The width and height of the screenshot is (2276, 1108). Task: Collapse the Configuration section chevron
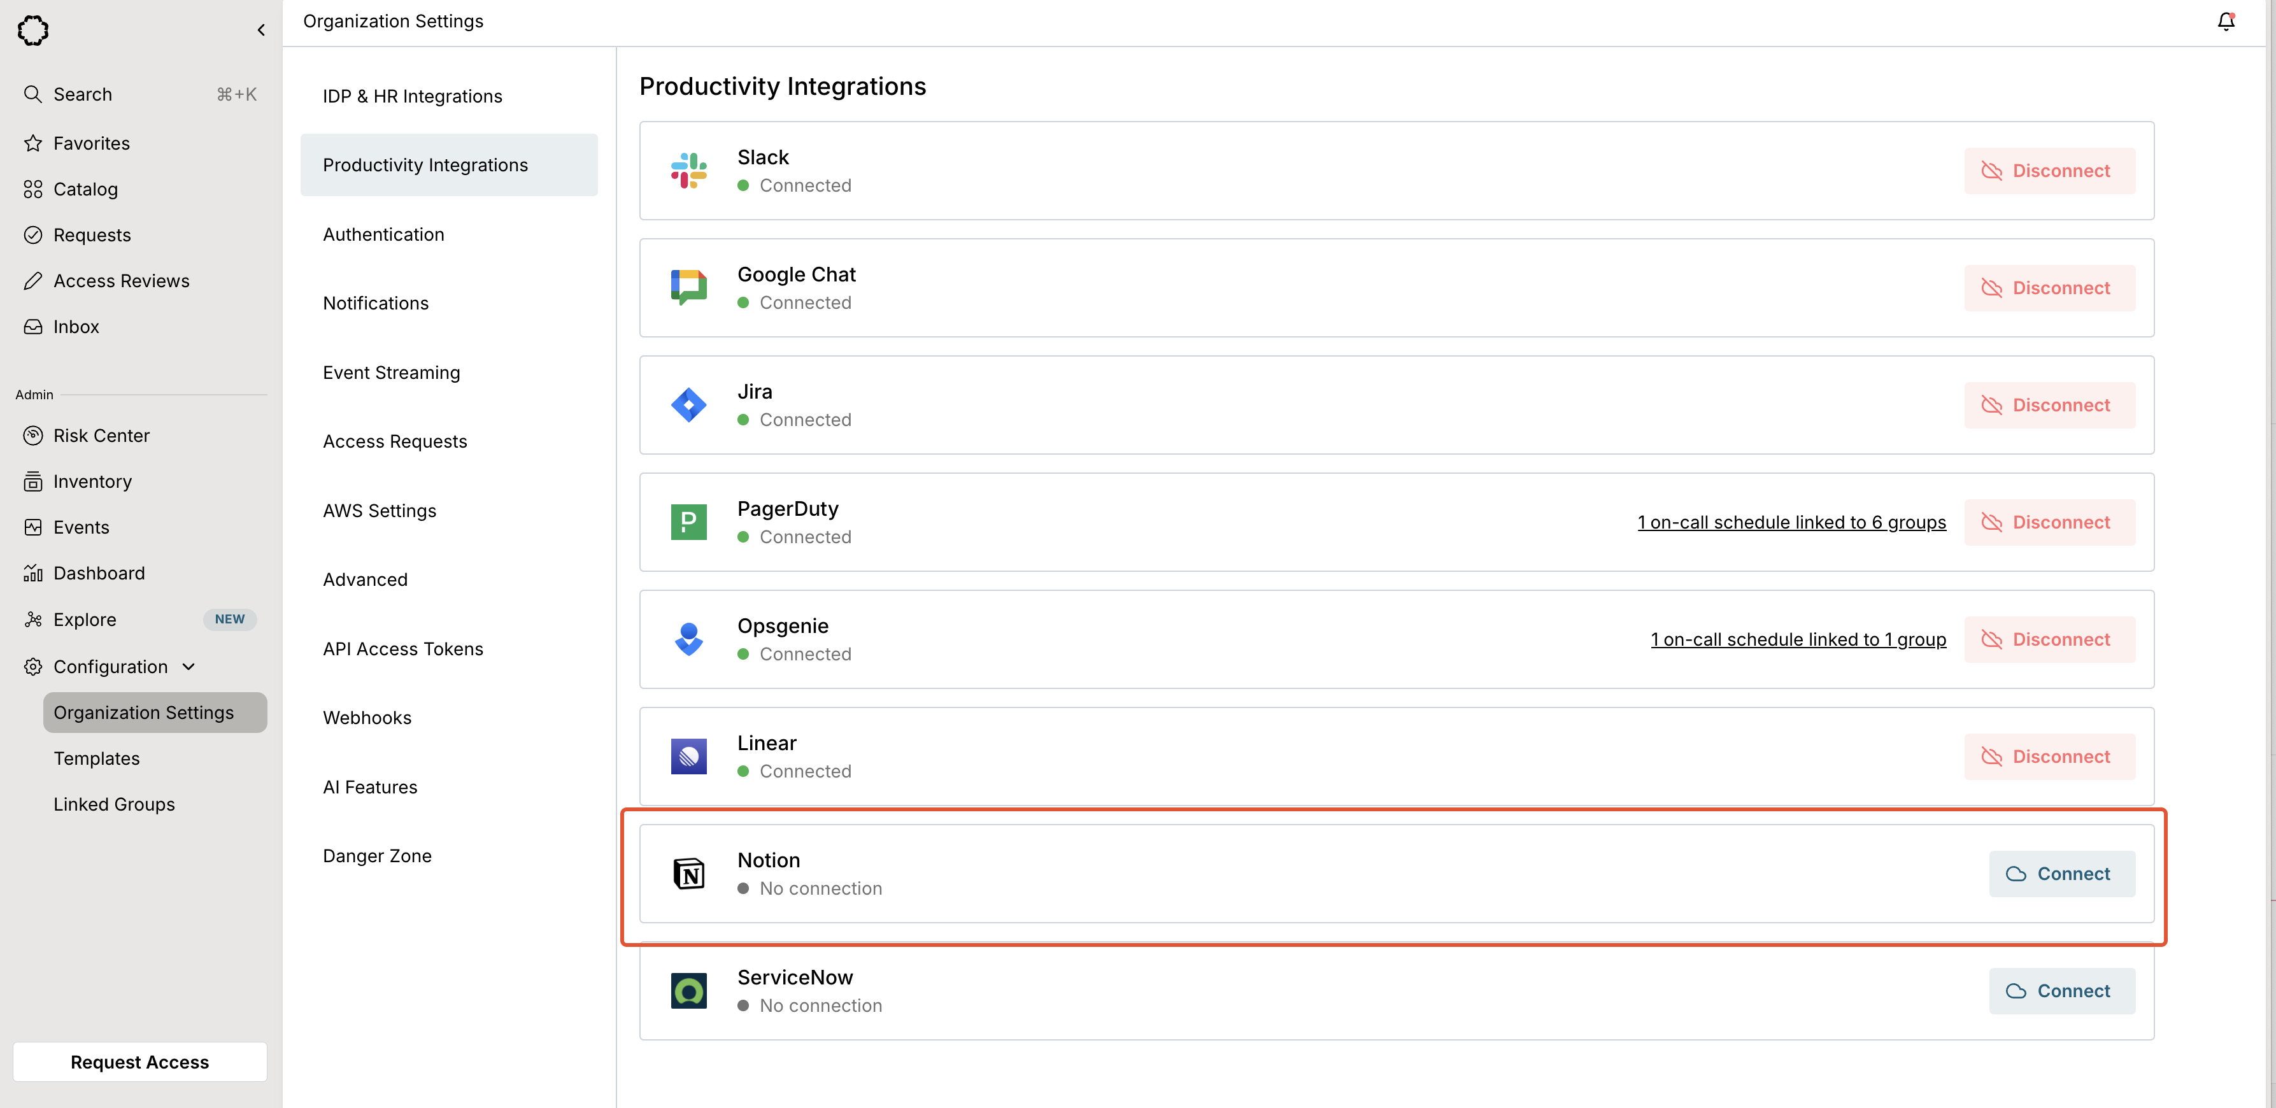click(x=188, y=667)
